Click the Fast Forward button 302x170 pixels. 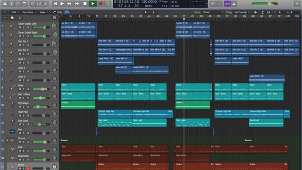pos(77,4)
